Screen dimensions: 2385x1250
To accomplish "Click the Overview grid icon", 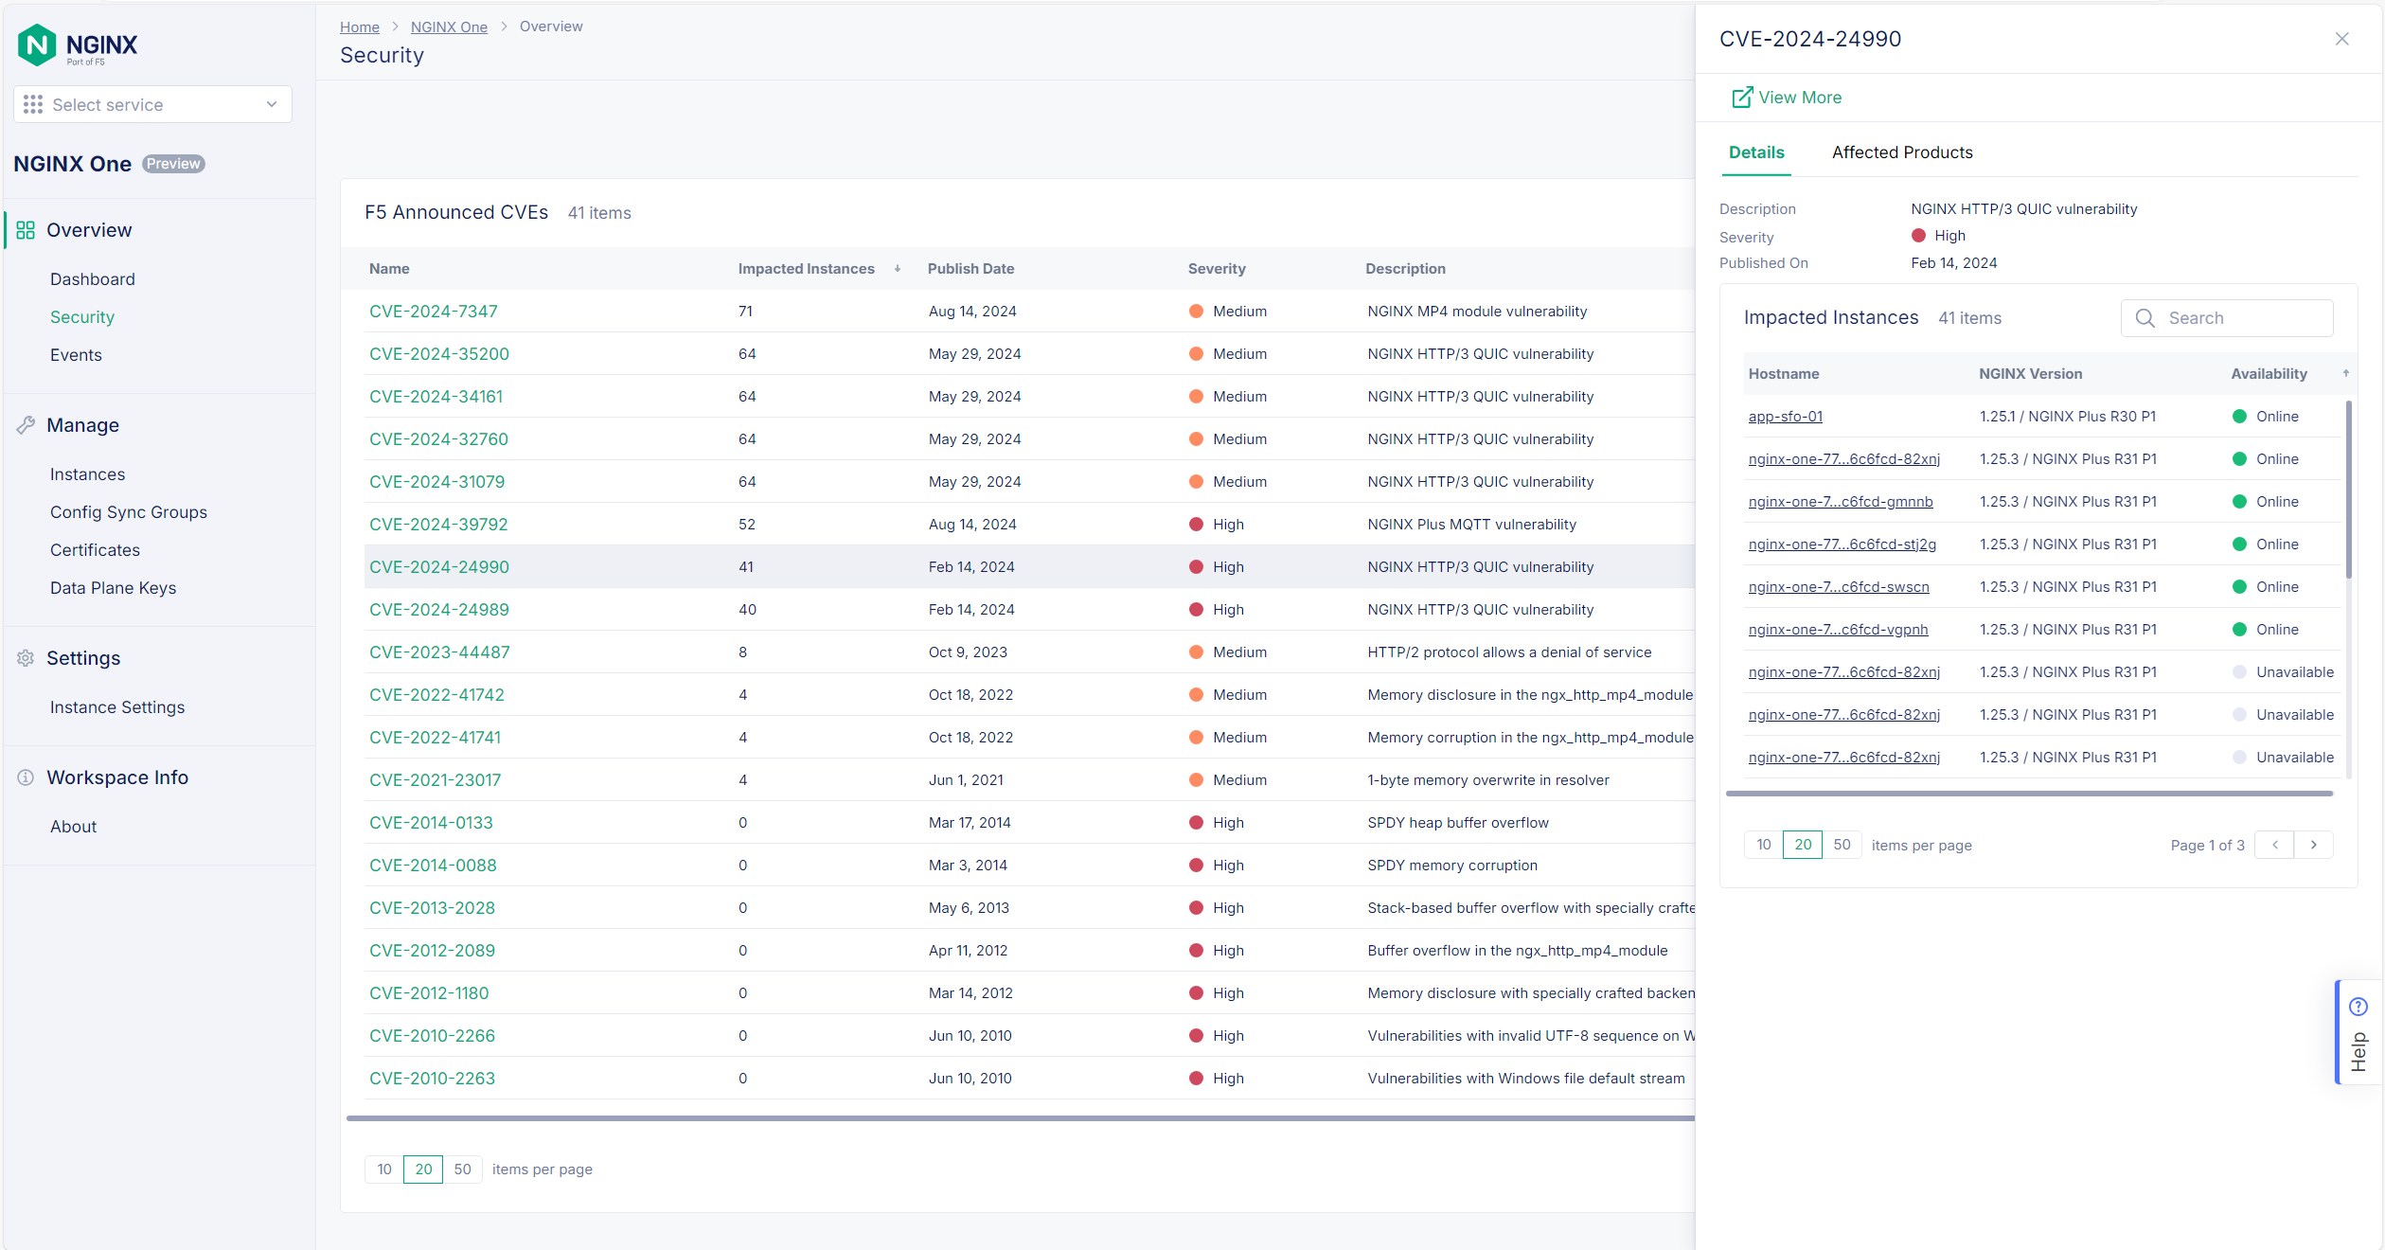I will point(26,230).
